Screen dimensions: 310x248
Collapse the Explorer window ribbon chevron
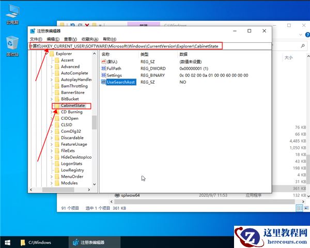[x=301, y=35]
